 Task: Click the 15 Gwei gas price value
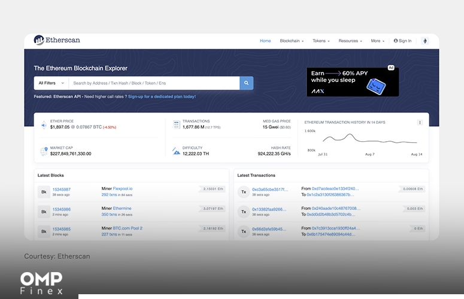coord(271,127)
